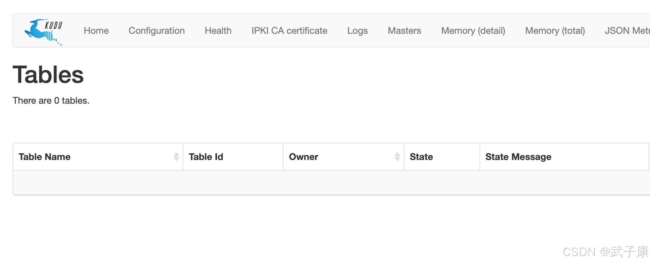Image resolution: width=650 pixels, height=263 pixels.
Task: Open Memory (total) page
Action: click(x=555, y=31)
